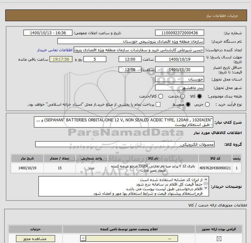Click the کد کالا column header

(x=215, y=158)
